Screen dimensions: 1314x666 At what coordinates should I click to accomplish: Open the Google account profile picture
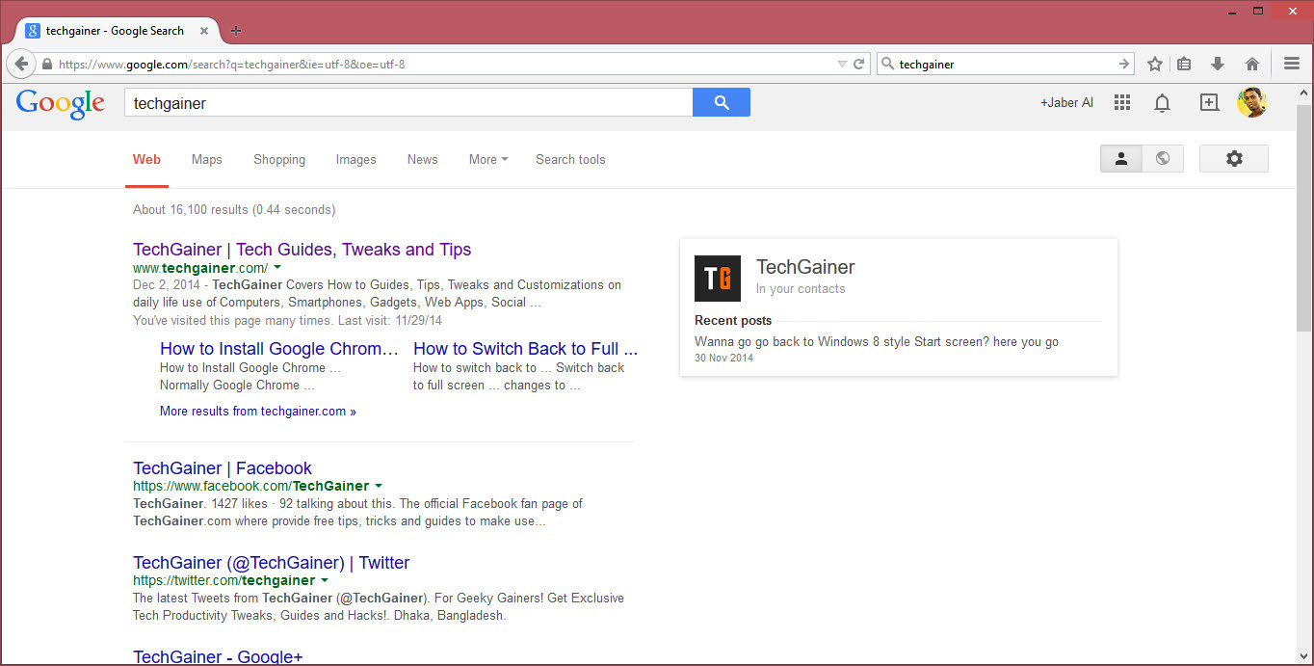1251,102
